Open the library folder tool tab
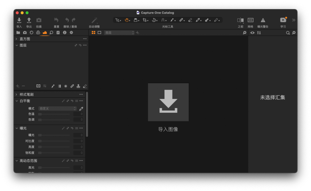This screenshot has width=311, height=191. (x=18, y=32)
